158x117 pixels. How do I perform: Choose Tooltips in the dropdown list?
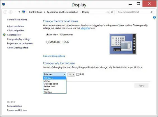pos(55,92)
